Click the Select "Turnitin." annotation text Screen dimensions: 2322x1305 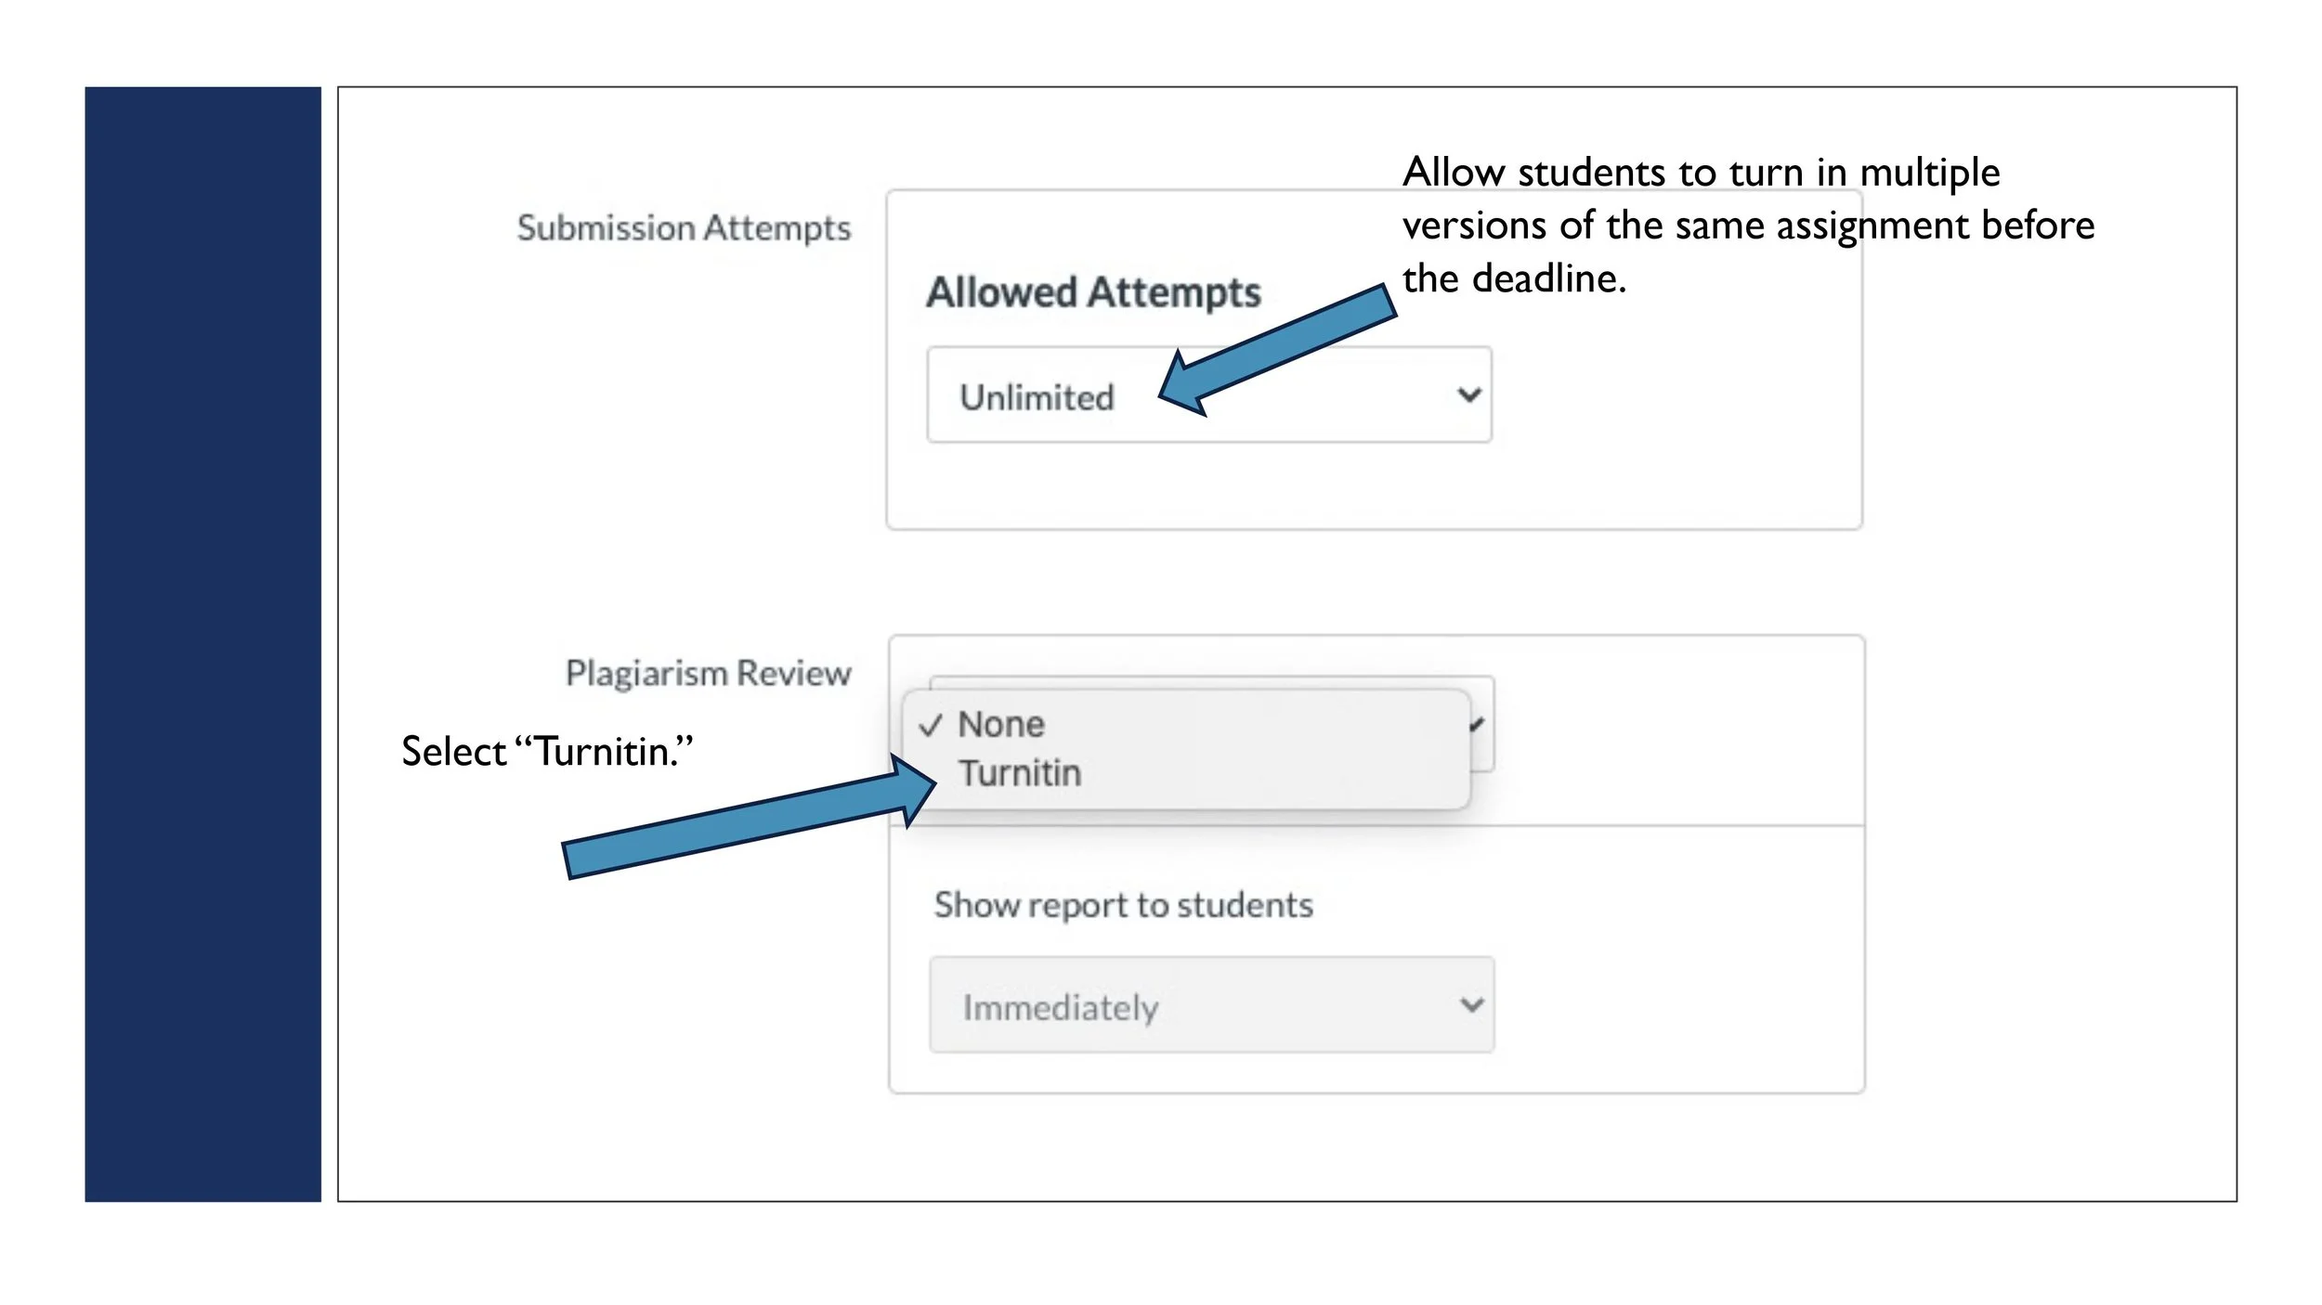(x=547, y=752)
